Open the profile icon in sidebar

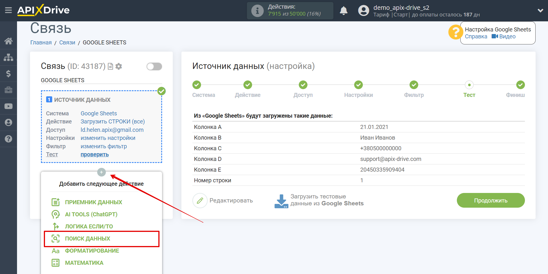[x=8, y=123]
